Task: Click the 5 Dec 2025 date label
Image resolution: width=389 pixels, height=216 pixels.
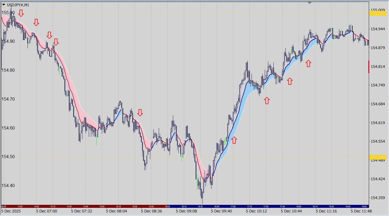Action: pyautogui.click(x=11, y=211)
